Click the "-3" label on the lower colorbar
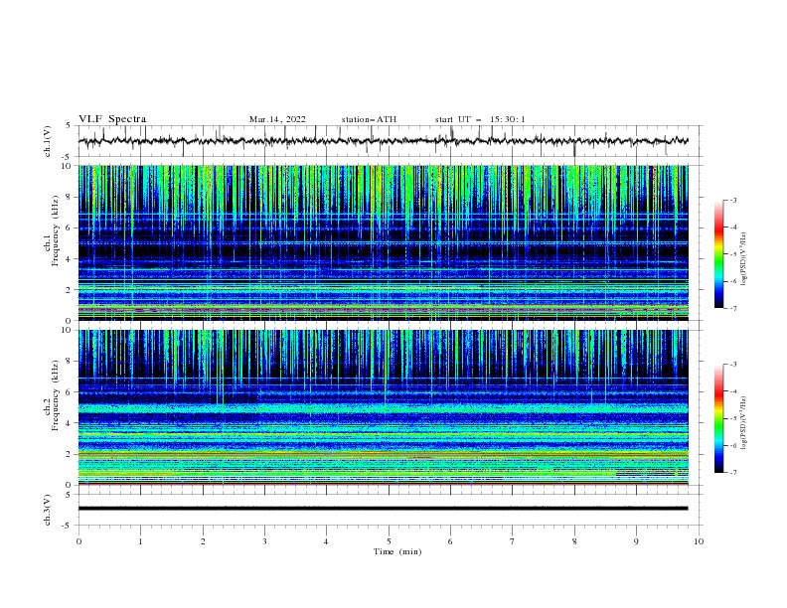Image resolution: width=787 pixels, height=608 pixels. click(x=733, y=365)
